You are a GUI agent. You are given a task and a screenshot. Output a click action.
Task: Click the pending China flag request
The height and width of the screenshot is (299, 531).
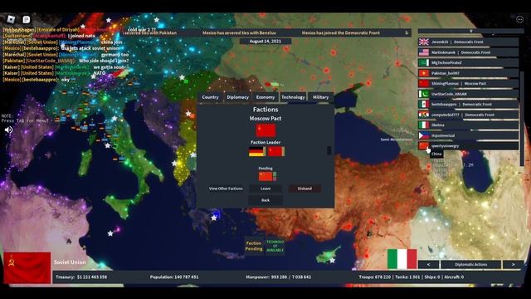pos(265,176)
